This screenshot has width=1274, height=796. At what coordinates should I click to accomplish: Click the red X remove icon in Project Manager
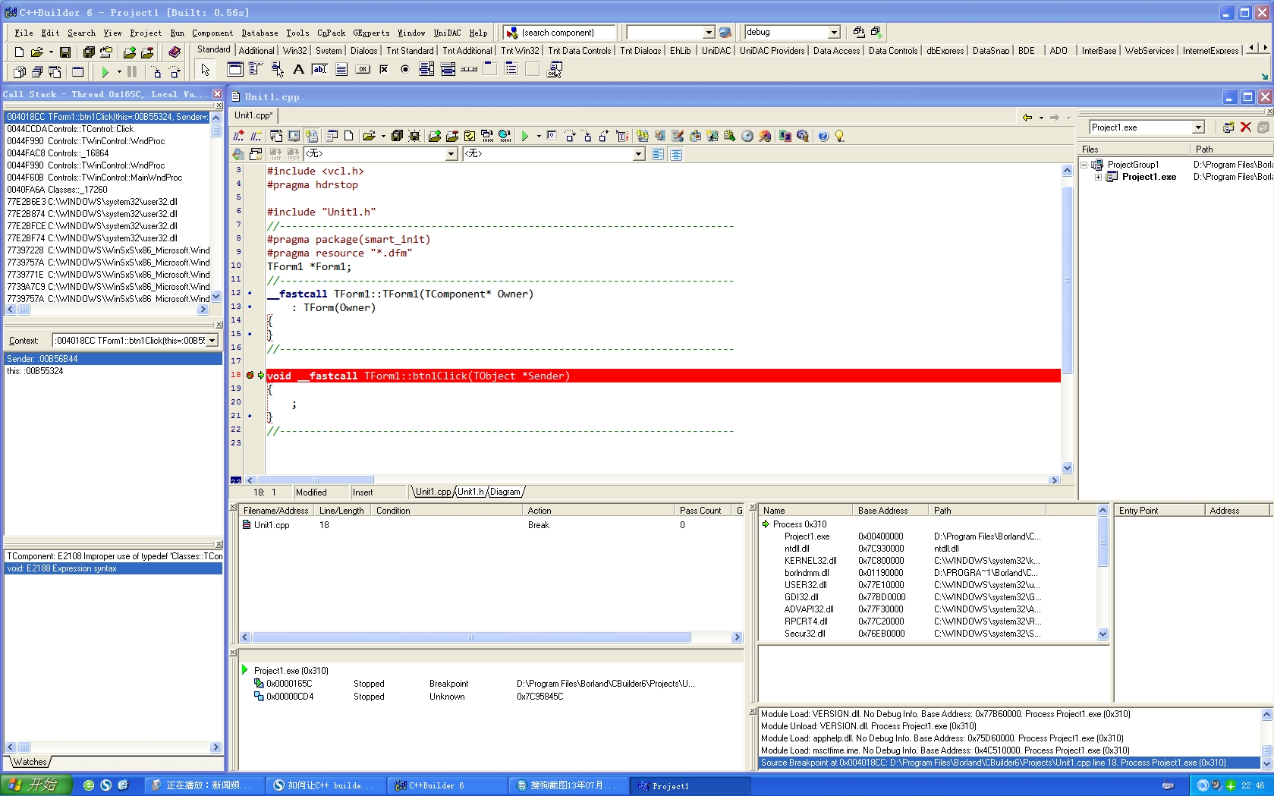pos(1245,127)
